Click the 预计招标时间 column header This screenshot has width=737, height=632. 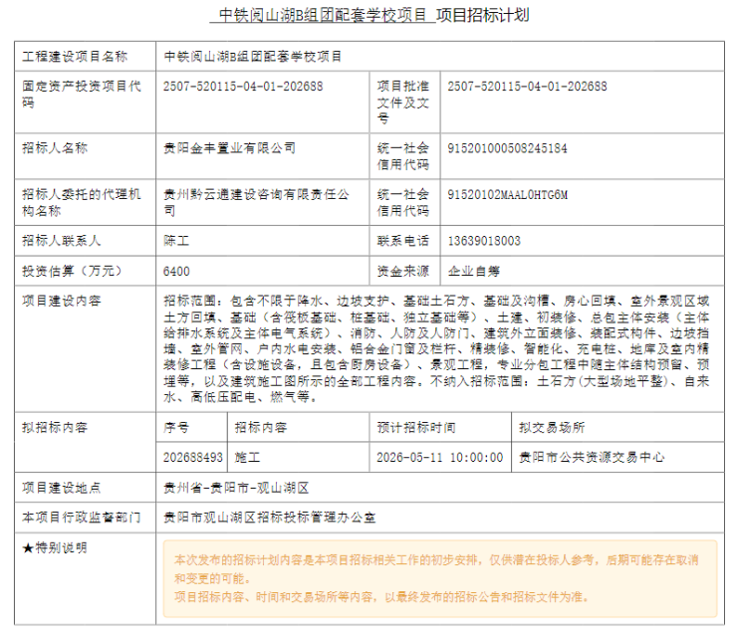[416, 427]
